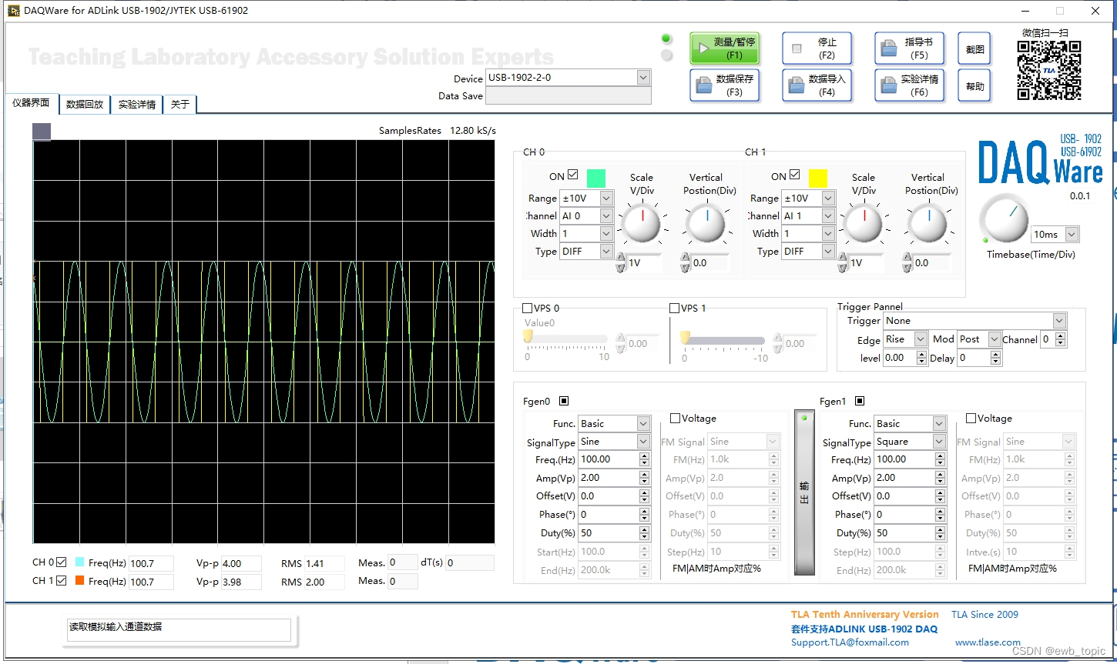Screen dimensions: 1117x664
Task: Click the VPS 1 slider
Action: (724, 340)
